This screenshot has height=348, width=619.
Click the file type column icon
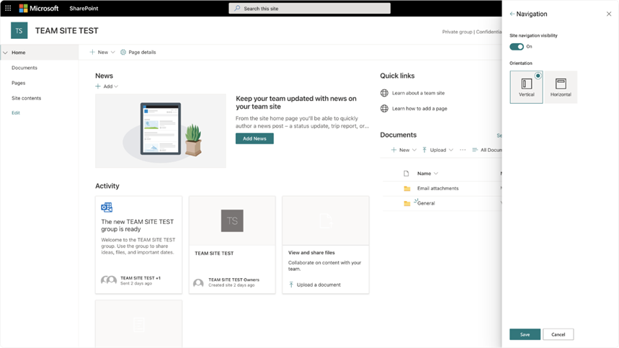(x=406, y=174)
